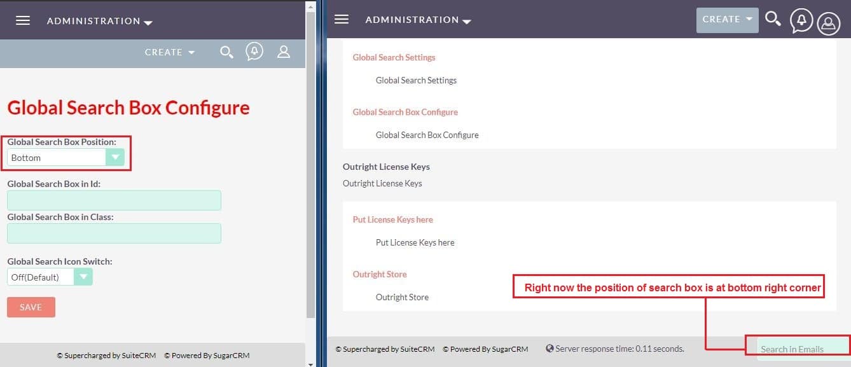Open Outright Store sub-link

[402, 297]
